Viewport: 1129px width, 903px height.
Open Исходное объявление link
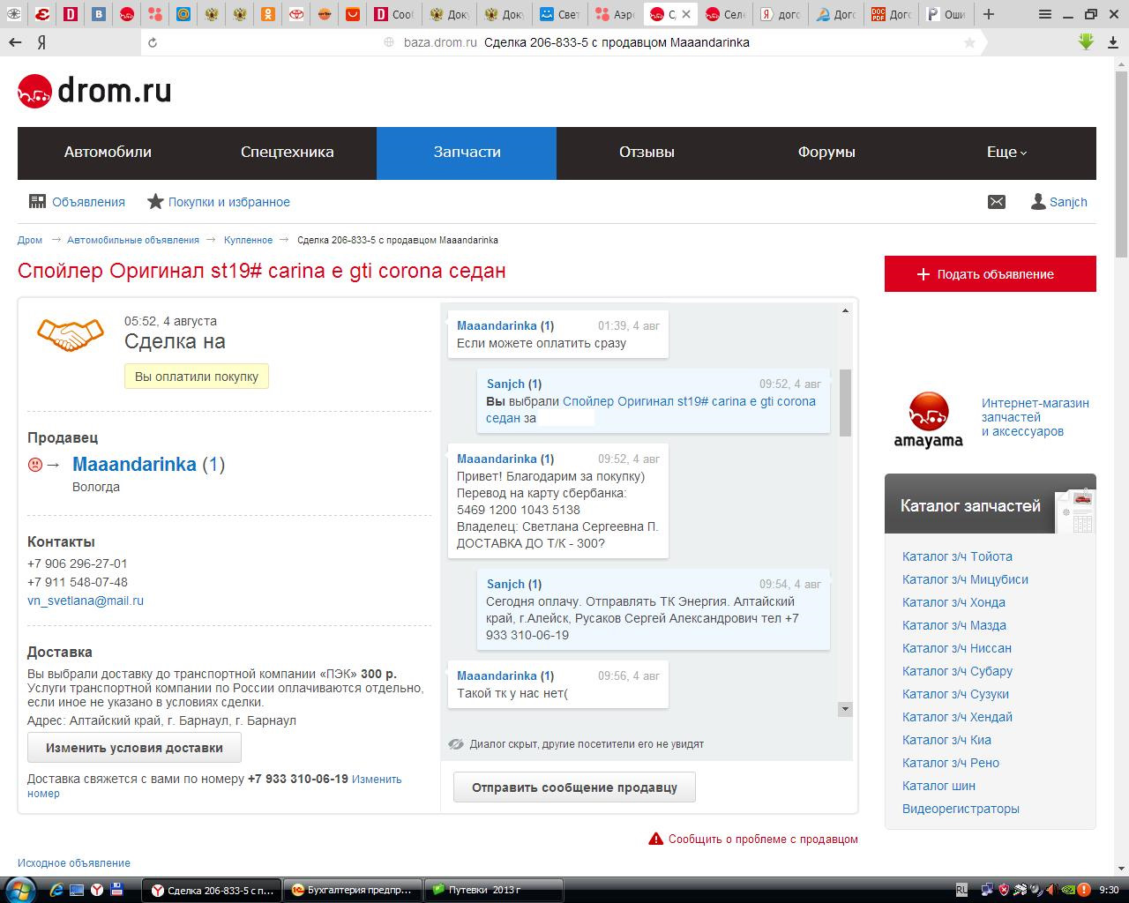(74, 863)
